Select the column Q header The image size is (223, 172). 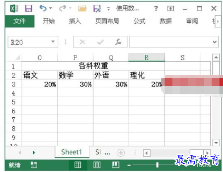[111, 57]
